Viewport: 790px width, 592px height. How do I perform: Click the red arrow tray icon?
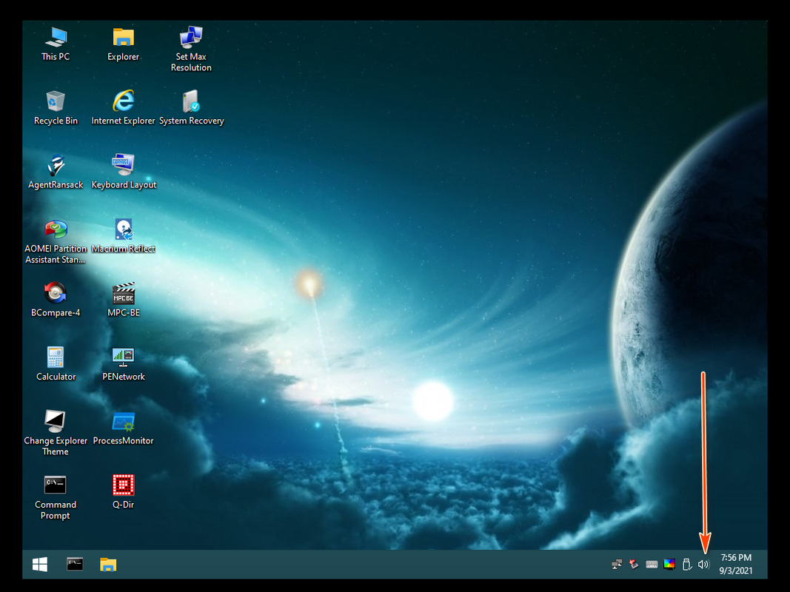(x=634, y=565)
